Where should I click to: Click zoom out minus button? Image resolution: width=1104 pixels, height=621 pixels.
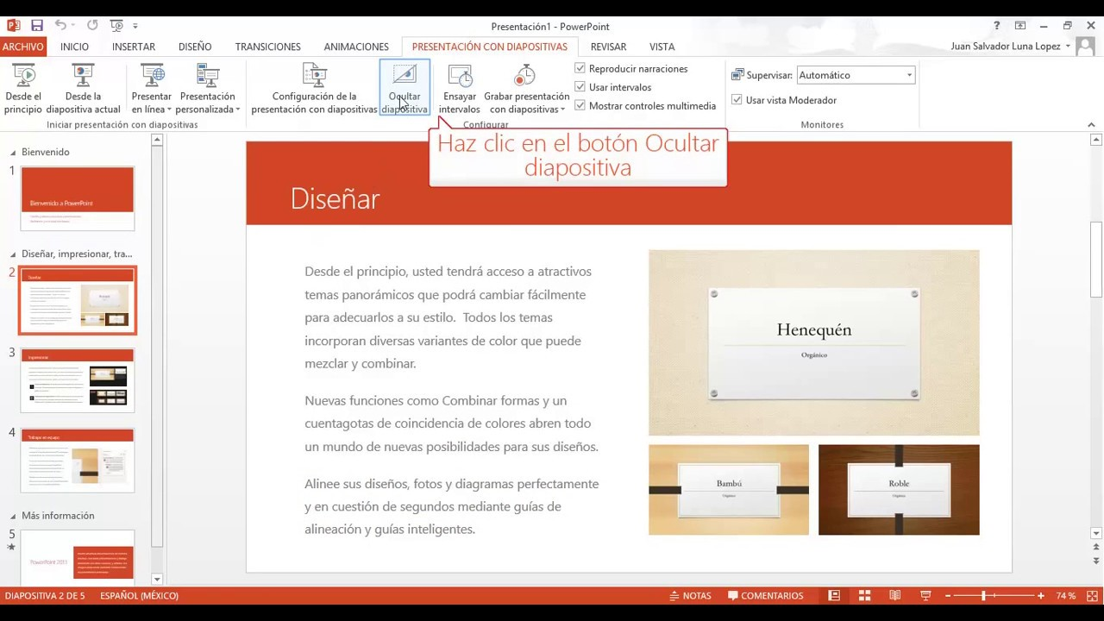(948, 596)
